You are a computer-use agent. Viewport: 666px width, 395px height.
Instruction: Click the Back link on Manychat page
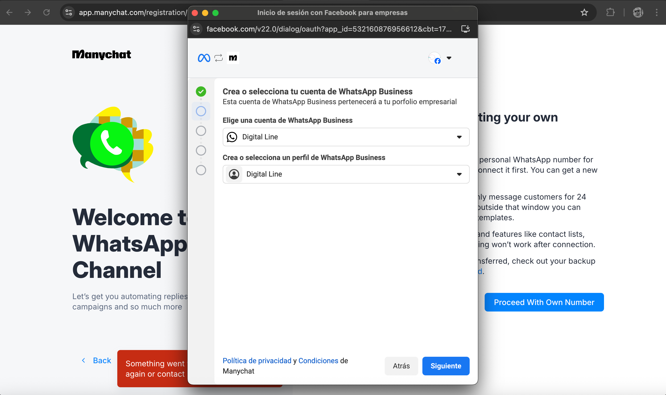[x=96, y=360]
